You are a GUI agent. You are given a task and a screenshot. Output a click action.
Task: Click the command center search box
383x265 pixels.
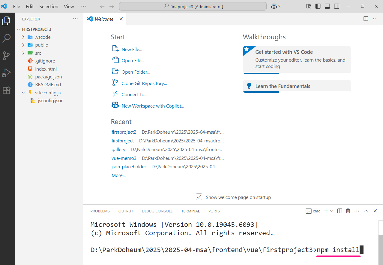pyautogui.click(x=193, y=6)
